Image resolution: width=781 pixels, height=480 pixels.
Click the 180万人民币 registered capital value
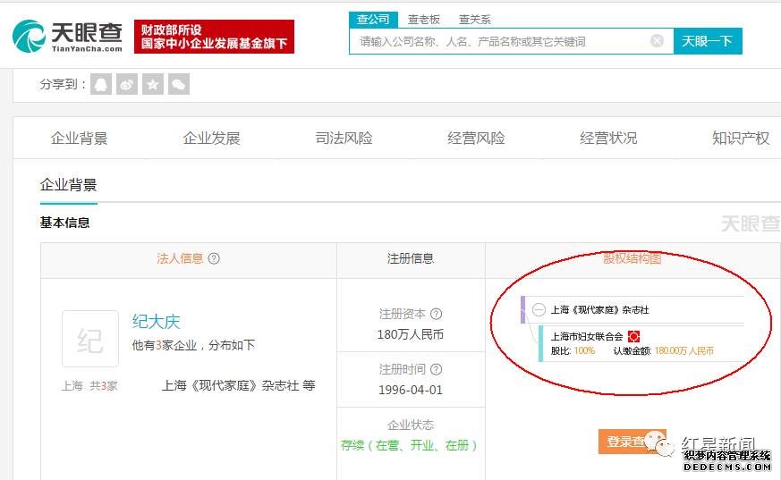coord(411,335)
